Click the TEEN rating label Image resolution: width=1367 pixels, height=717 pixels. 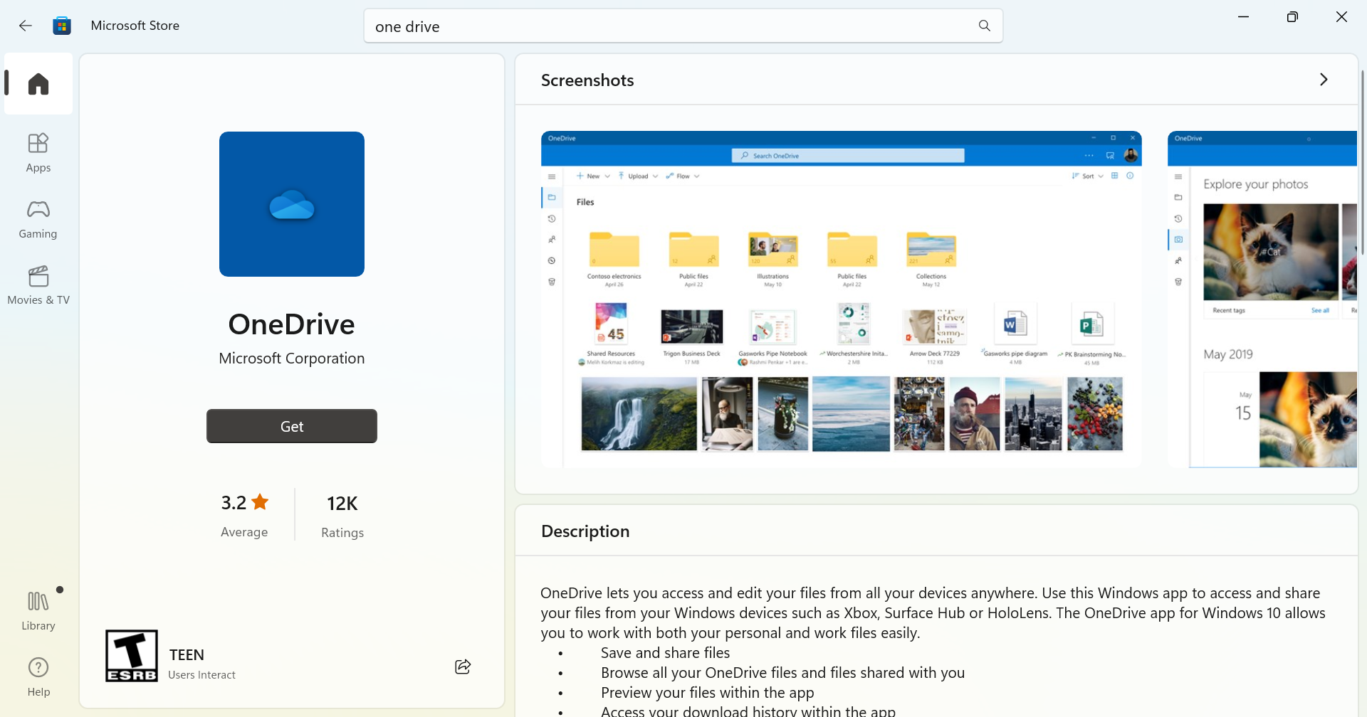point(187,654)
